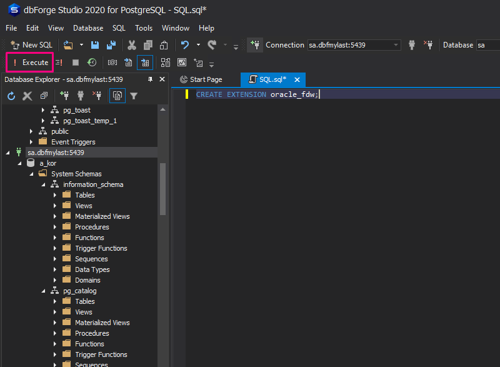The height and width of the screenshot is (367, 500).
Task: Collapse the information_schema node
Action: click(43, 184)
